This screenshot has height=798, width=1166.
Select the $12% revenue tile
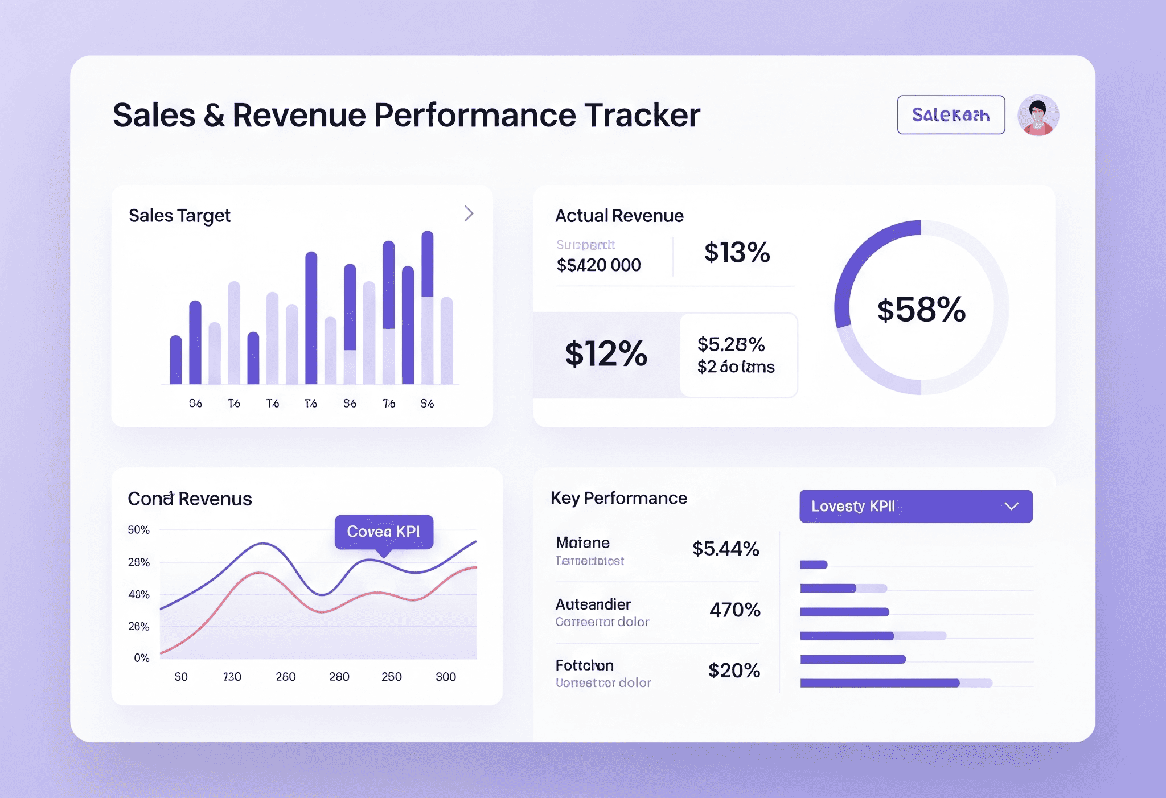tap(606, 354)
